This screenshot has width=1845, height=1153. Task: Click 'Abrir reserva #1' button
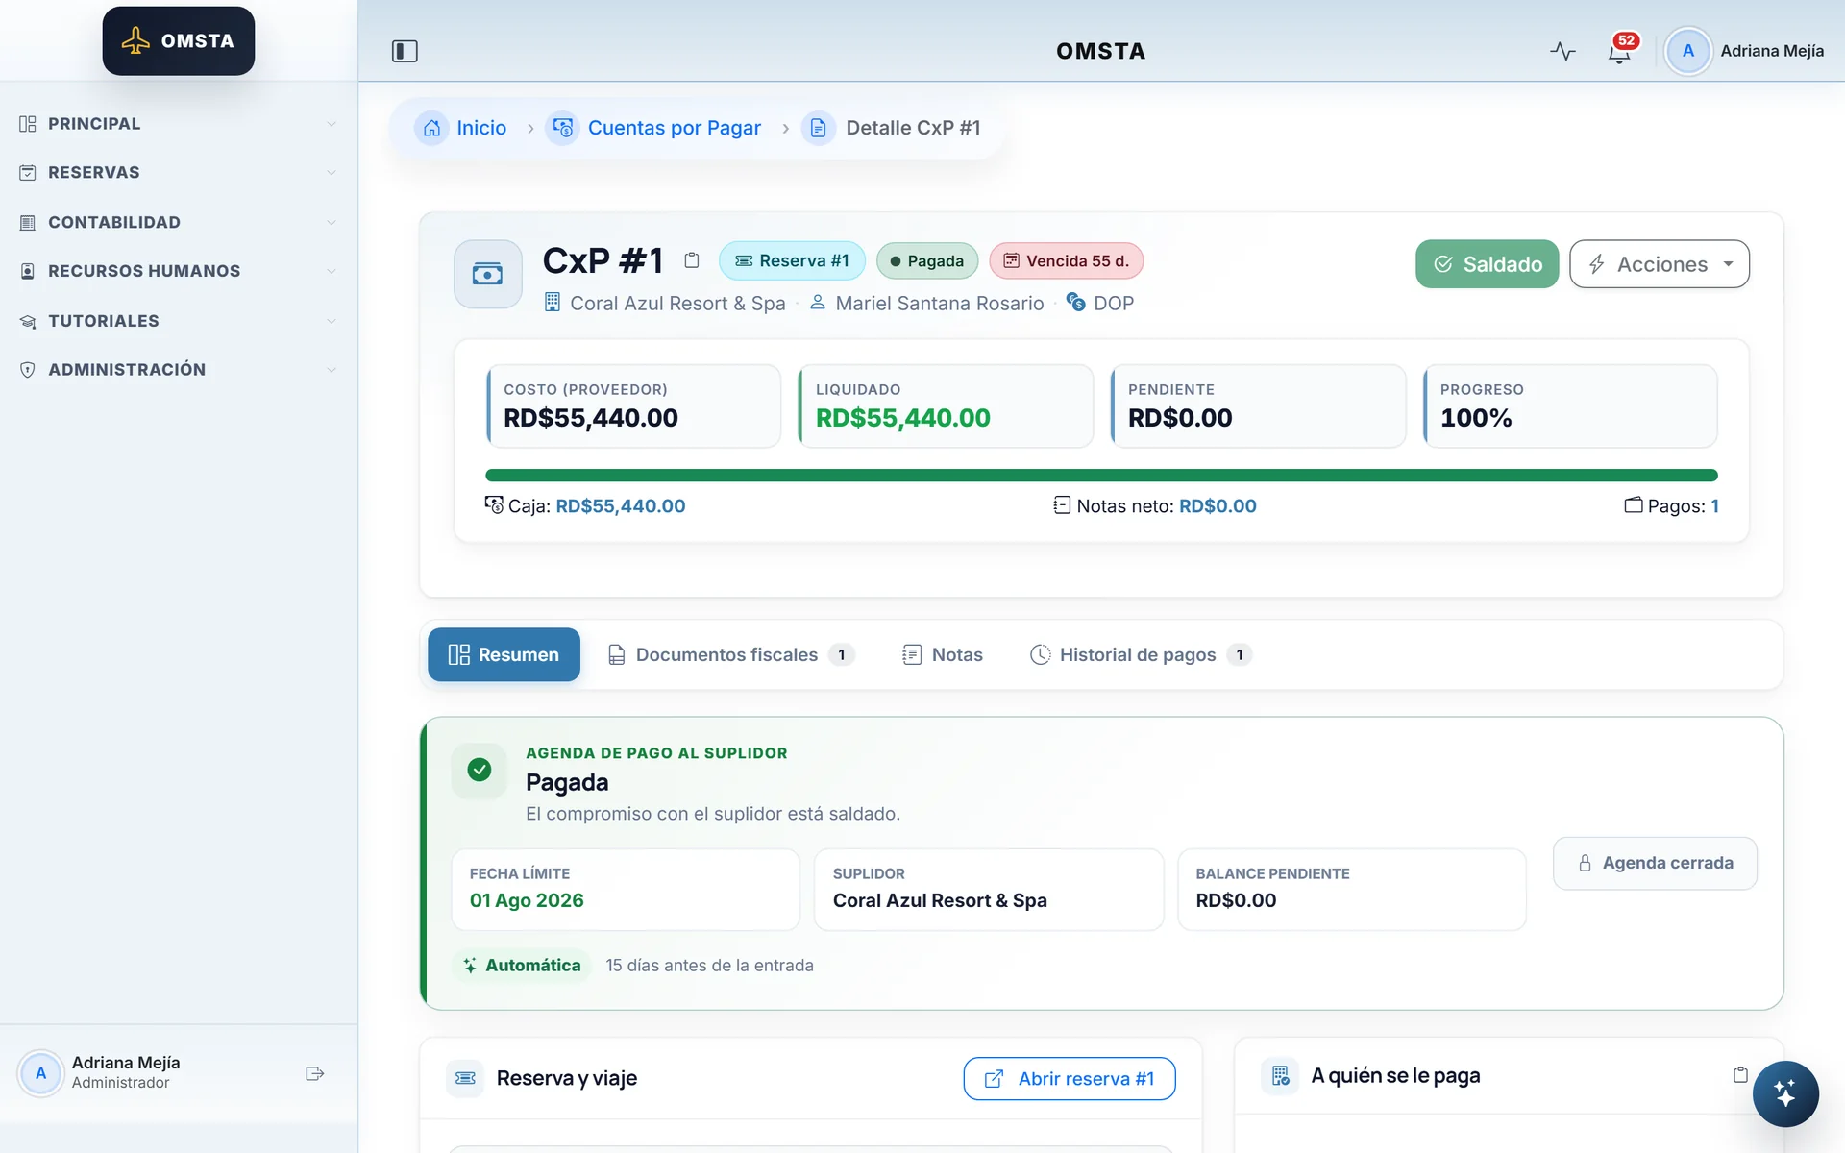coord(1070,1079)
